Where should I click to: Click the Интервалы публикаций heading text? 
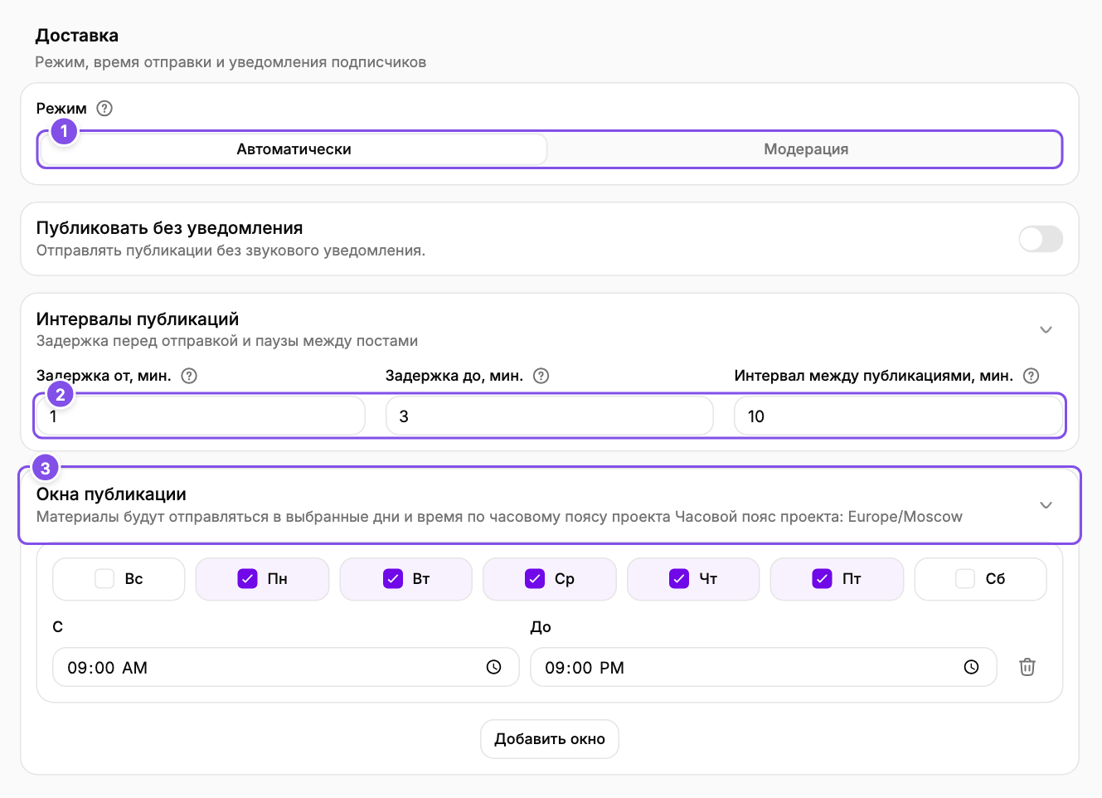click(138, 319)
